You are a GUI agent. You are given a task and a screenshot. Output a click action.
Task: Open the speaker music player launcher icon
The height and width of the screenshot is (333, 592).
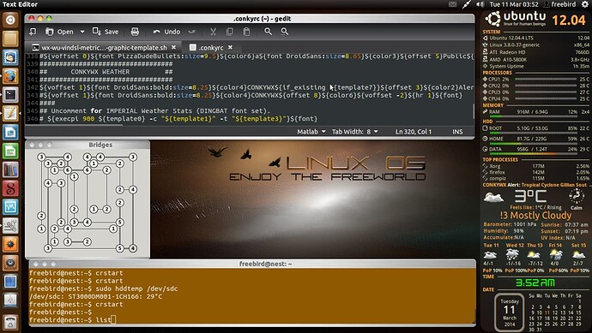tap(10, 263)
